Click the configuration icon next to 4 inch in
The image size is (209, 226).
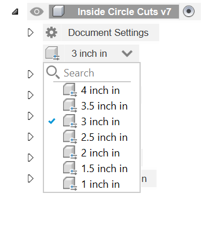coord(70,90)
